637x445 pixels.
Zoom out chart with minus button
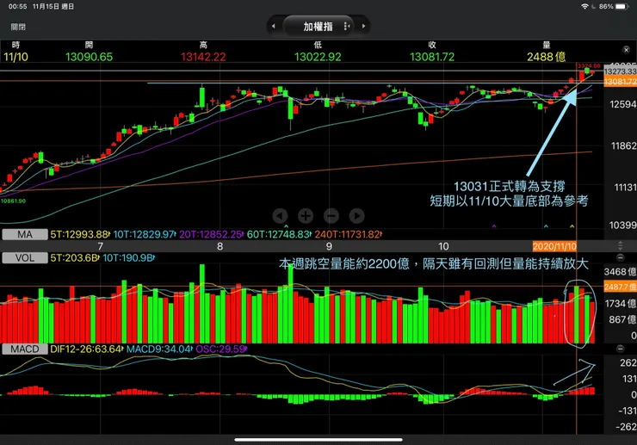(331, 216)
